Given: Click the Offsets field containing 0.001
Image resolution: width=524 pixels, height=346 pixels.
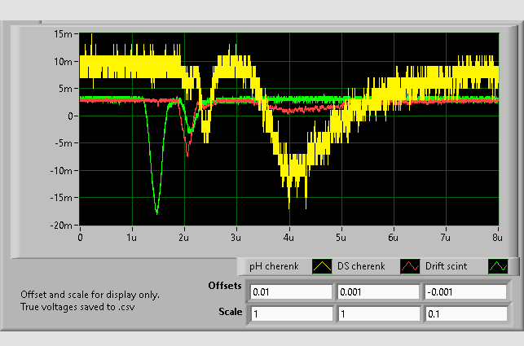Looking at the screenshot, I should coord(378,291).
